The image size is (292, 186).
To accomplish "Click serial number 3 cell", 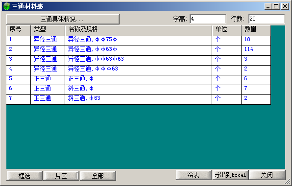I will click(x=19, y=61).
